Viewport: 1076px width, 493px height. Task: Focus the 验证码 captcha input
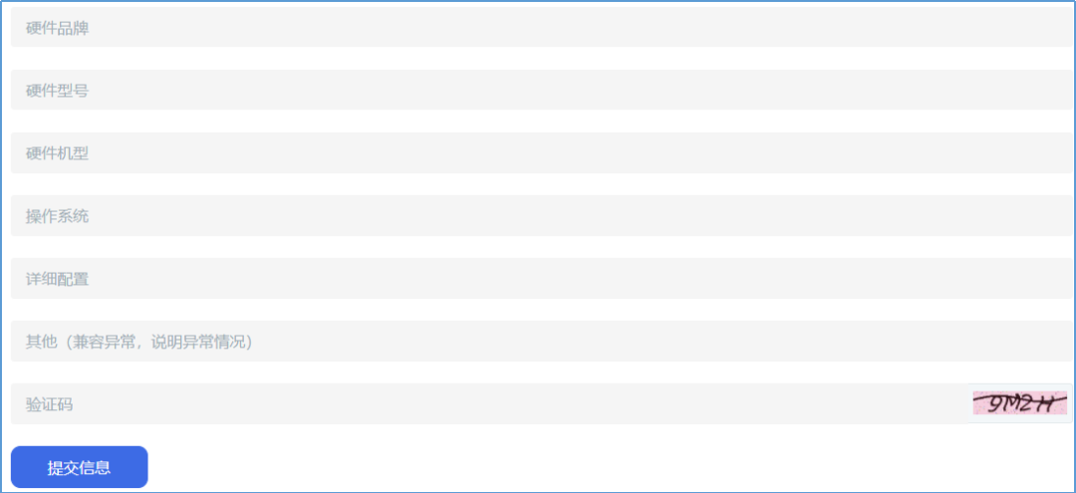(488, 404)
